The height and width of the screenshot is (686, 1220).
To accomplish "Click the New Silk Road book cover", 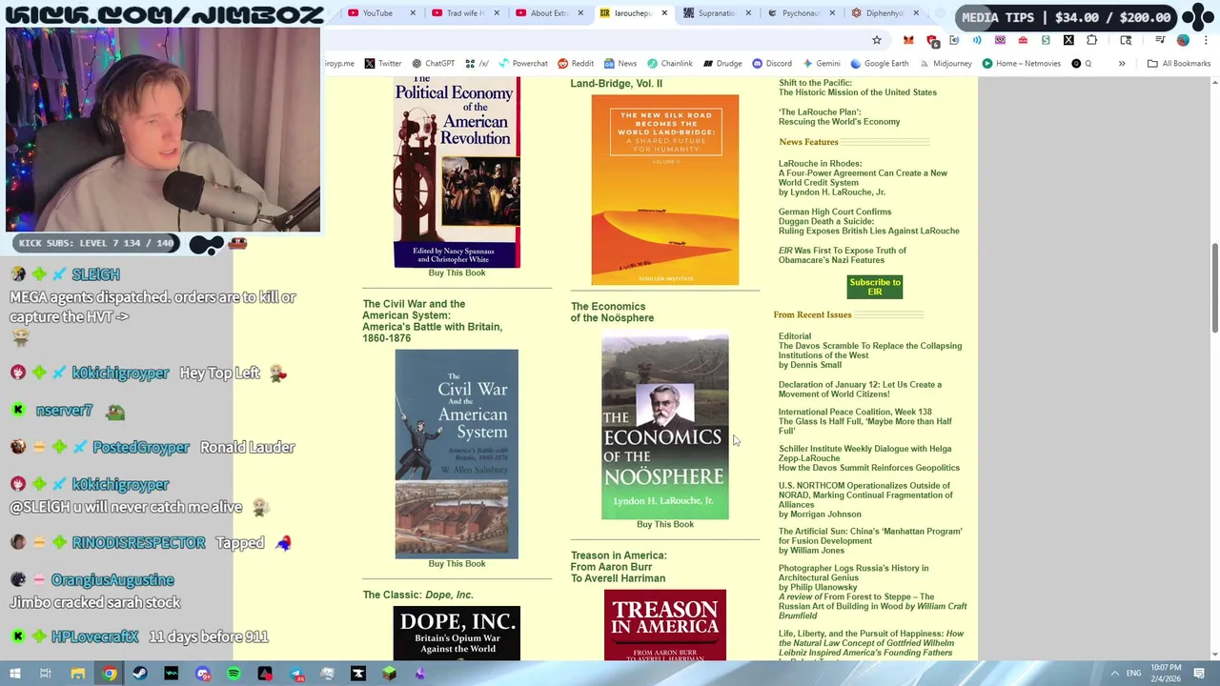I will [664, 190].
